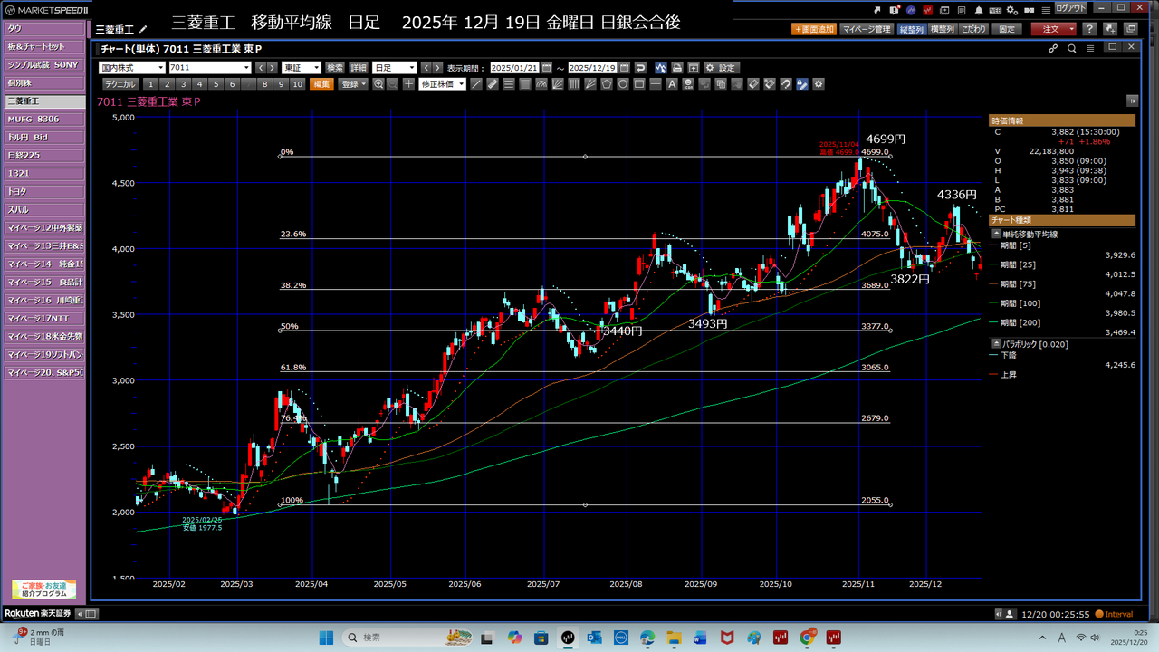Viewport: 1159px width, 652px height.
Task: Collapse the 単純移動平均線 indicator section
Action: click(x=996, y=234)
